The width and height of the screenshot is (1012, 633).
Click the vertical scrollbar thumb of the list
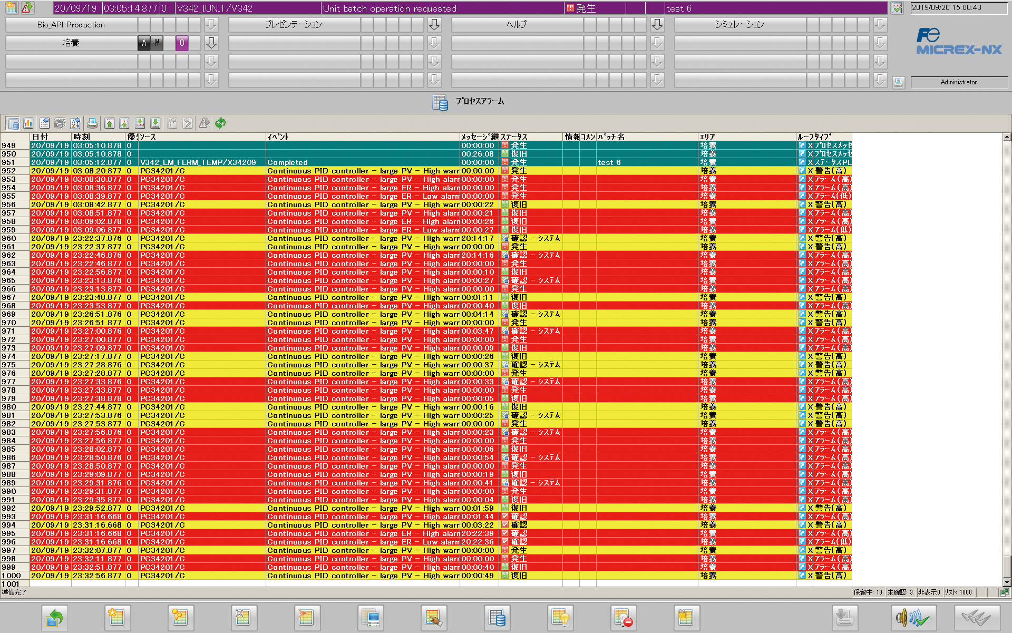[x=1007, y=568]
